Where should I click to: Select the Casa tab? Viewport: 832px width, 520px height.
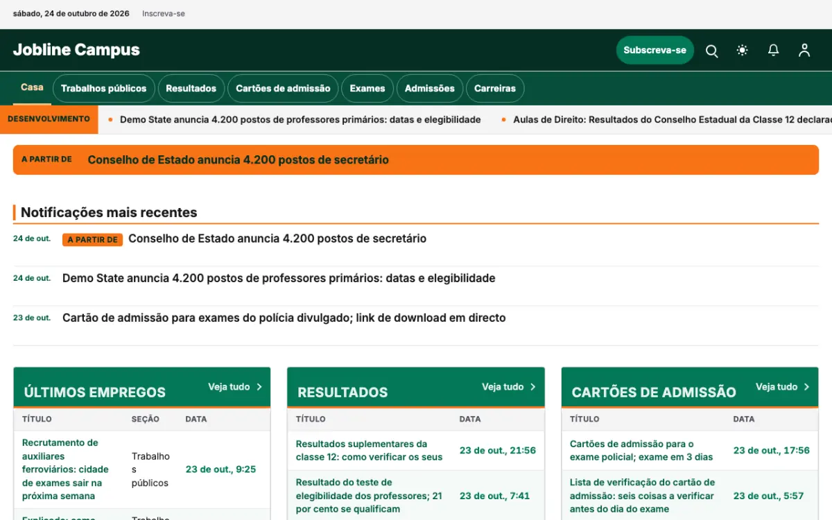point(32,87)
